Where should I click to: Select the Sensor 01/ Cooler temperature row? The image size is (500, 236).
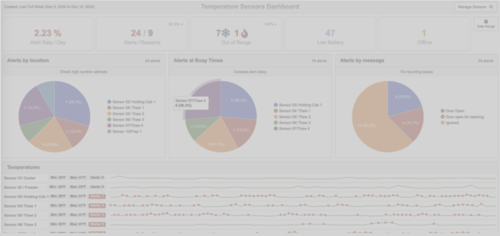pos(20,178)
